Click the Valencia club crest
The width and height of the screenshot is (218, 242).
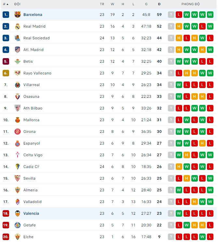click(x=18, y=213)
